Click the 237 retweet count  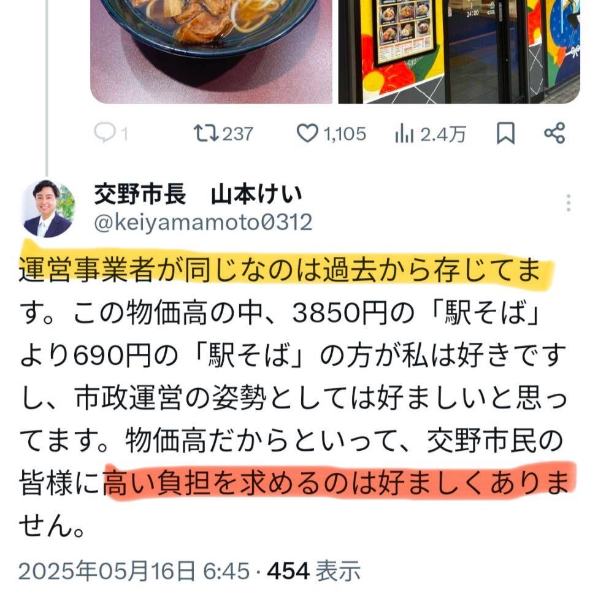tap(237, 134)
